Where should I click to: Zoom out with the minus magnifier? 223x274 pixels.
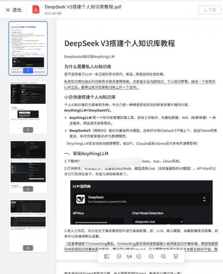coord(151,257)
